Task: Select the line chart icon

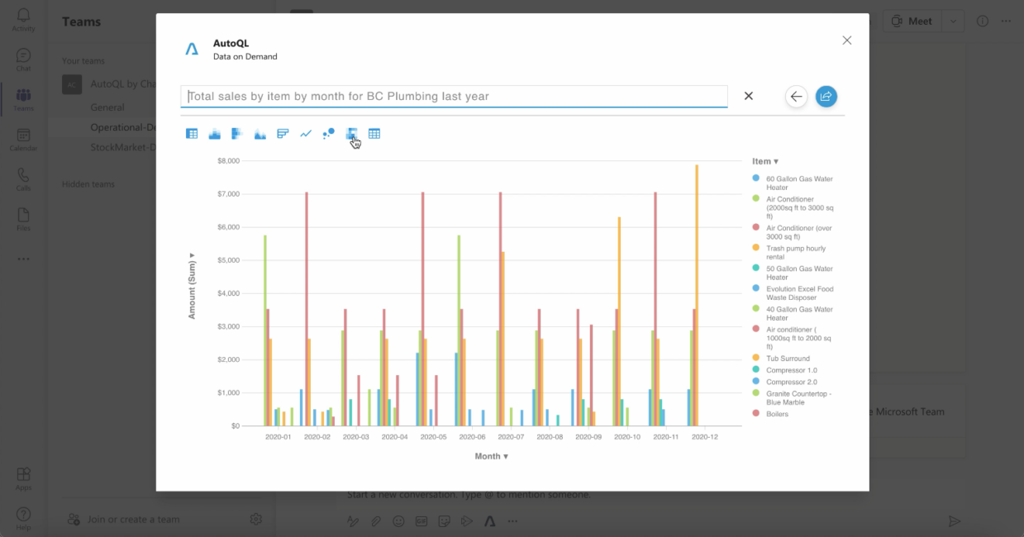Action: coord(306,134)
